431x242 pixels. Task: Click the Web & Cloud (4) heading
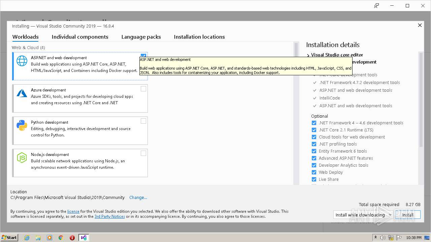[28, 48]
